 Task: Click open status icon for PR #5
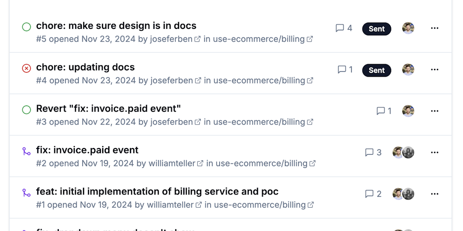point(27,27)
